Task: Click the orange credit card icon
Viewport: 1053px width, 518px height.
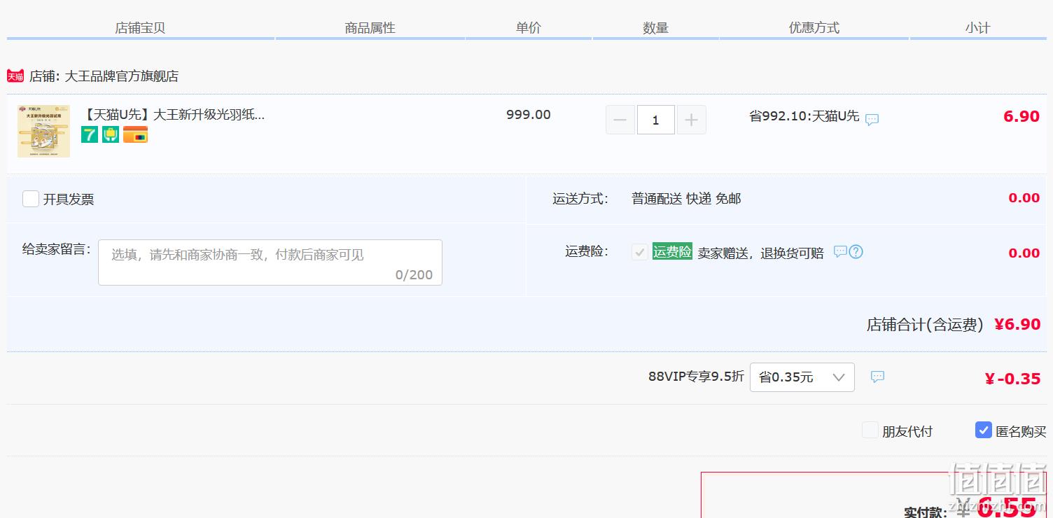Action: (135, 134)
